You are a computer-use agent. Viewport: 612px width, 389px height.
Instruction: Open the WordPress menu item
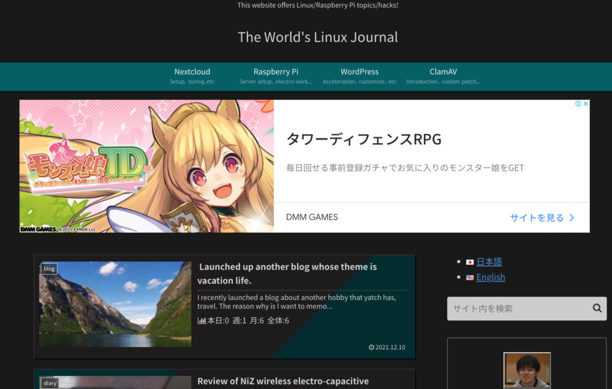coord(359,76)
